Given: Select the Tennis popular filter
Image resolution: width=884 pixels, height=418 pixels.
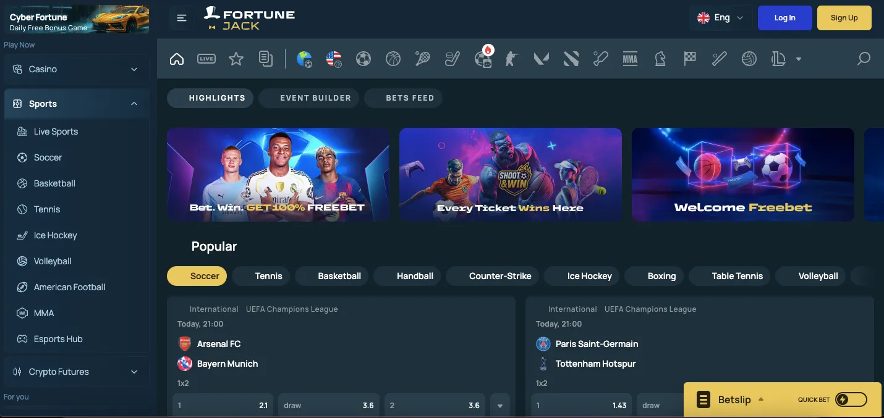Looking at the screenshot, I should pyautogui.click(x=261, y=276).
